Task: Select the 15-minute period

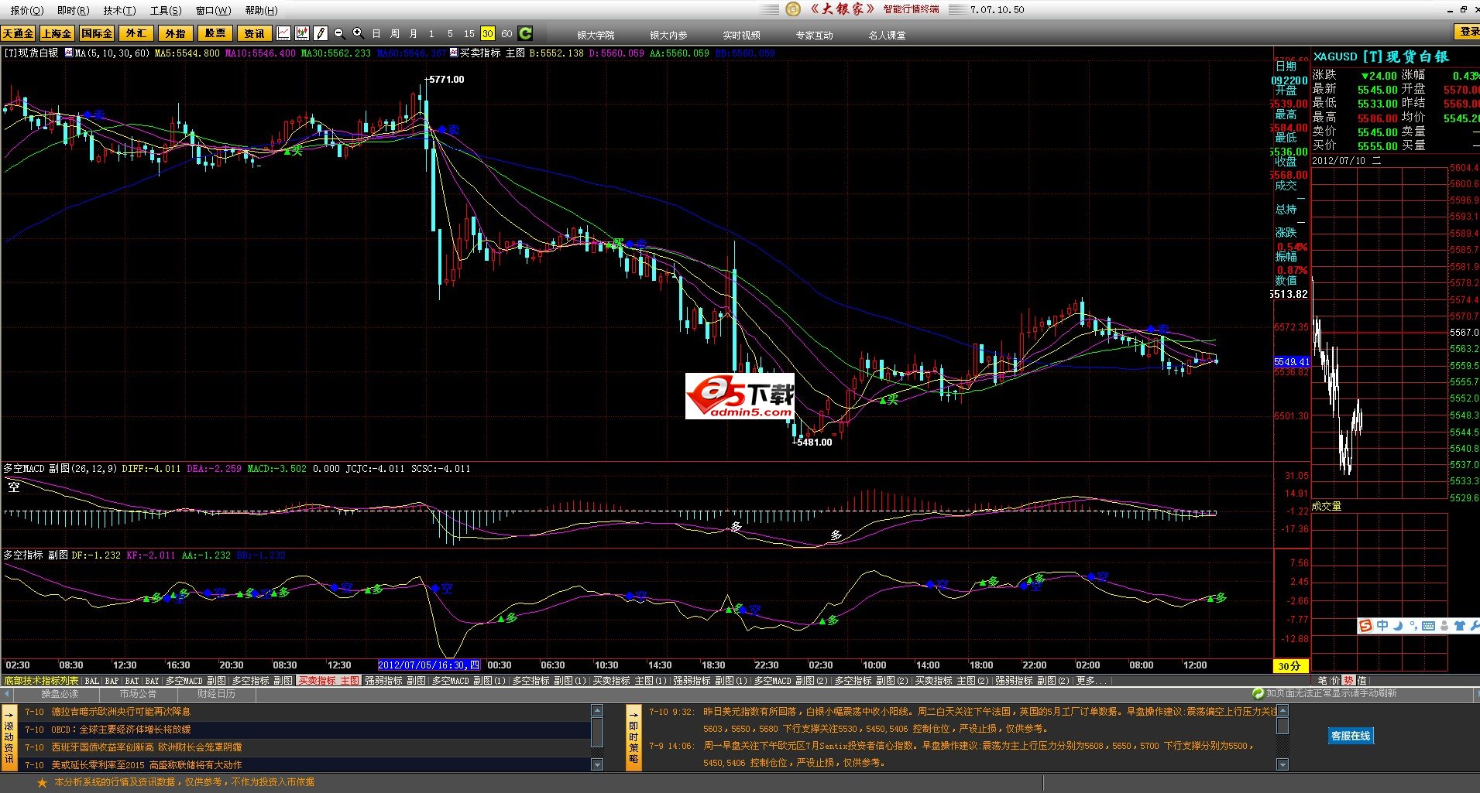Action: (469, 33)
